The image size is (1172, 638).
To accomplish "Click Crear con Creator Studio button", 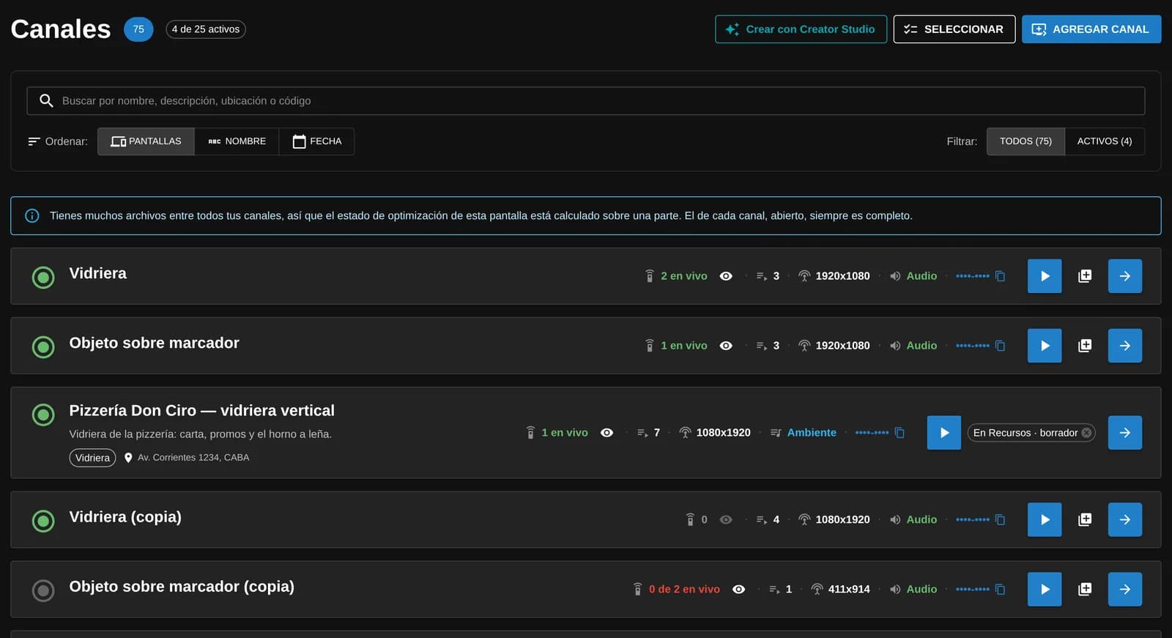I will (x=801, y=29).
